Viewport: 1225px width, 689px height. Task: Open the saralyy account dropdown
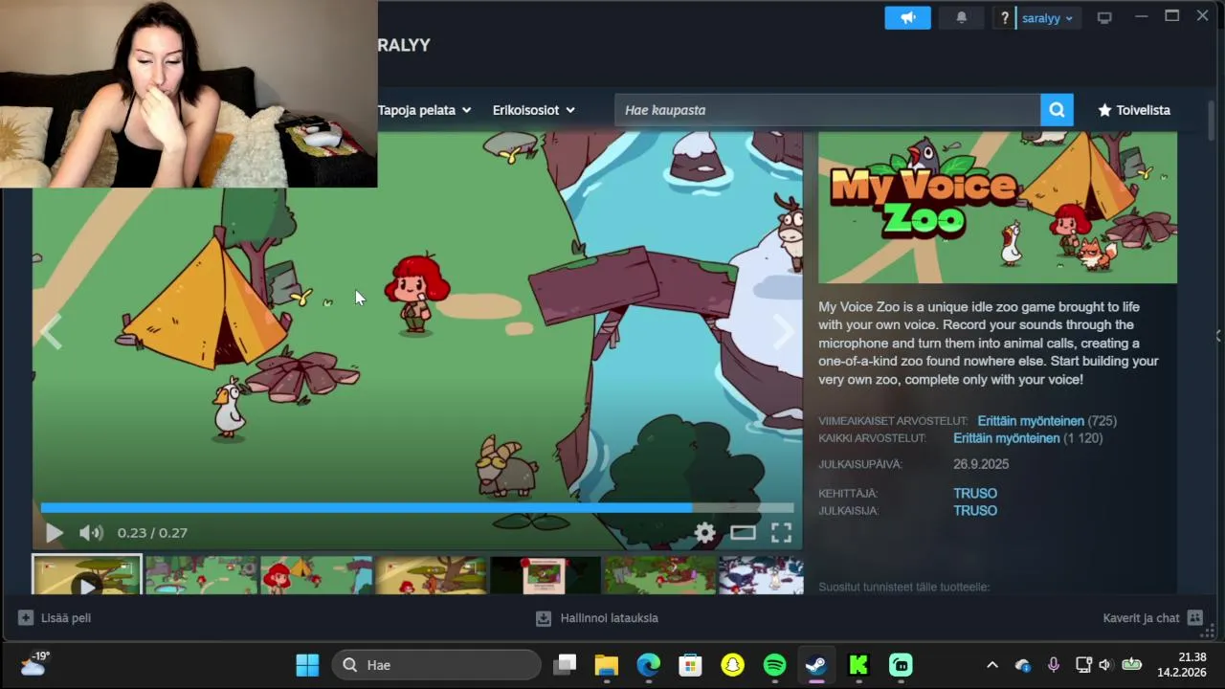tap(1047, 18)
